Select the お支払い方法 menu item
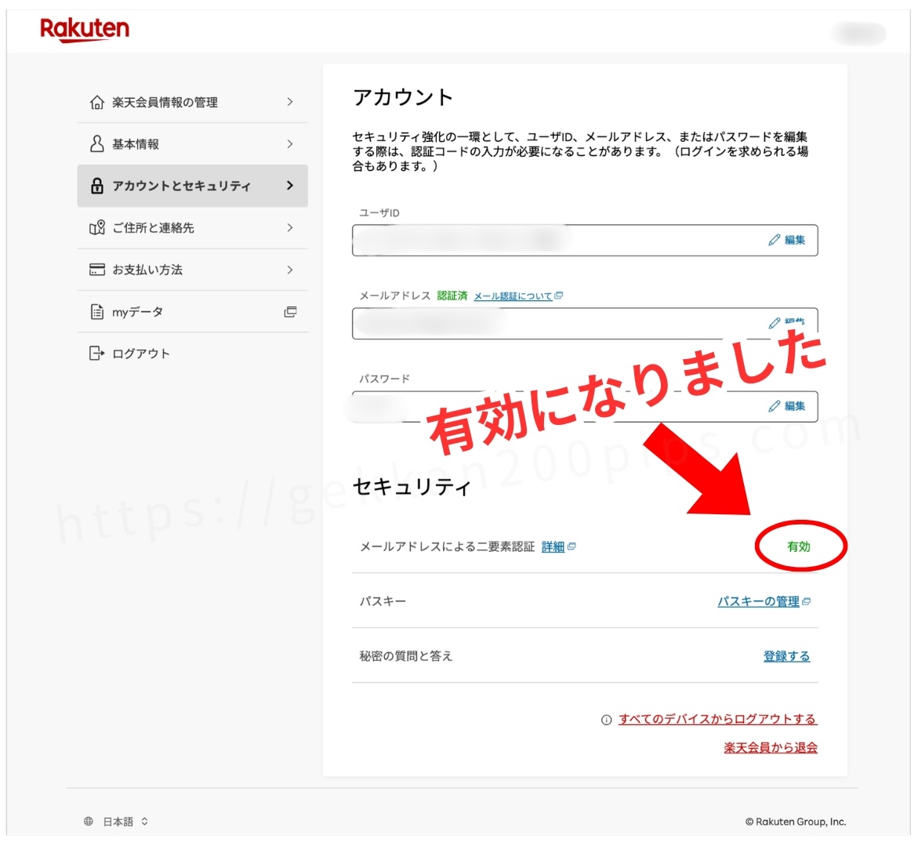The height and width of the screenshot is (842, 918). (x=147, y=270)
